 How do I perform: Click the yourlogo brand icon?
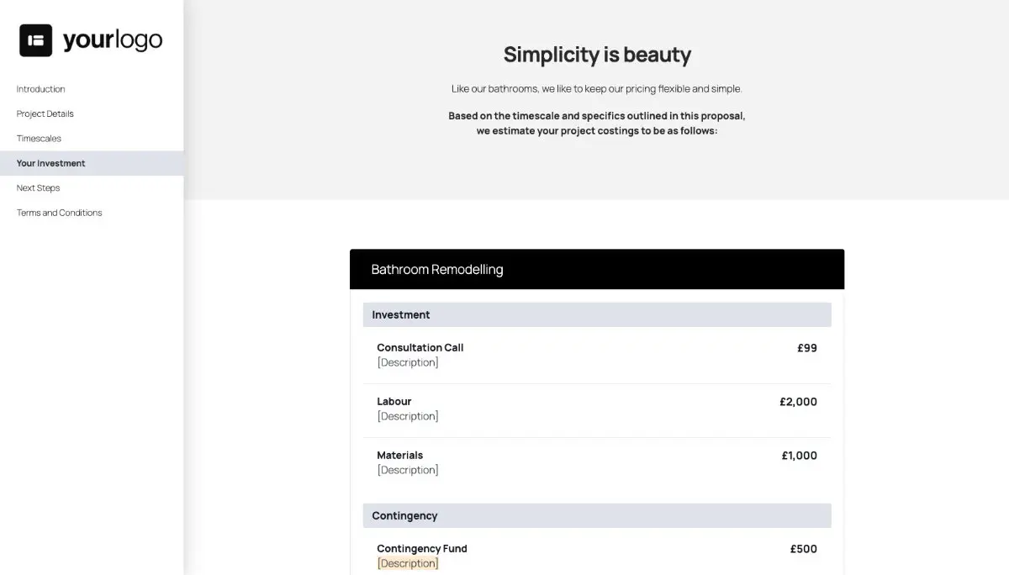pos(35,39)
